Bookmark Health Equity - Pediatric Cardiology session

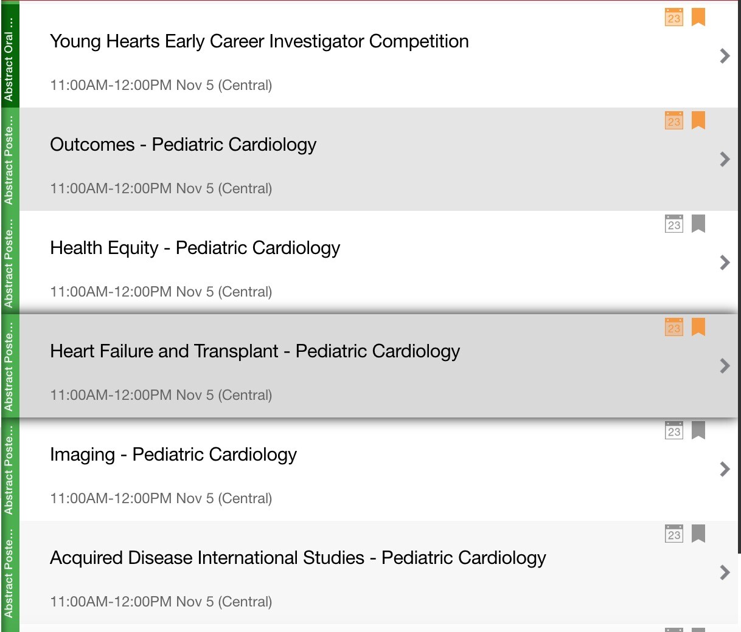[698, 224]
